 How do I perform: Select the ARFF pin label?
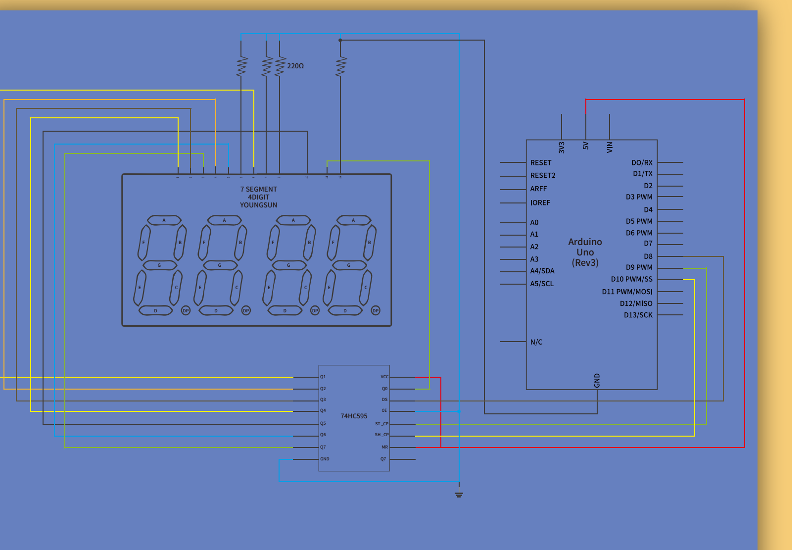tap(539, 189)
